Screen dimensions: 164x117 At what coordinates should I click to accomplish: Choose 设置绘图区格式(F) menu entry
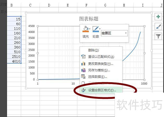[x=101, y=90]
